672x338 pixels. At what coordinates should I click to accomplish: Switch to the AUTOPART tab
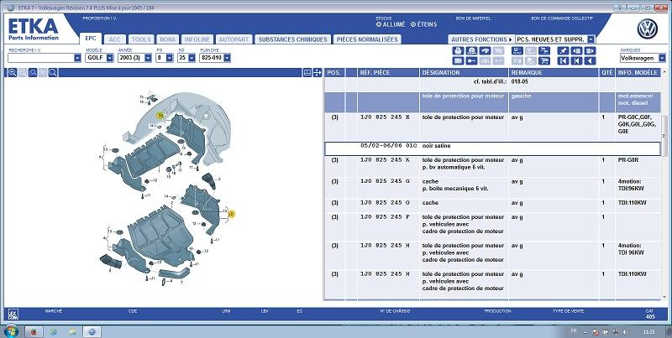coord(234,39)
